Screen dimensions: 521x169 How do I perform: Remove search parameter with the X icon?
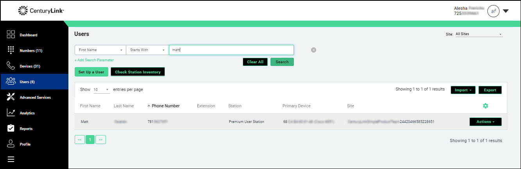[313, 50]
